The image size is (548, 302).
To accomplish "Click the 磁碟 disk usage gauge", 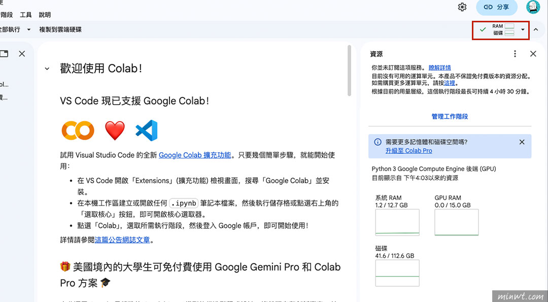I will pos(397,273).
